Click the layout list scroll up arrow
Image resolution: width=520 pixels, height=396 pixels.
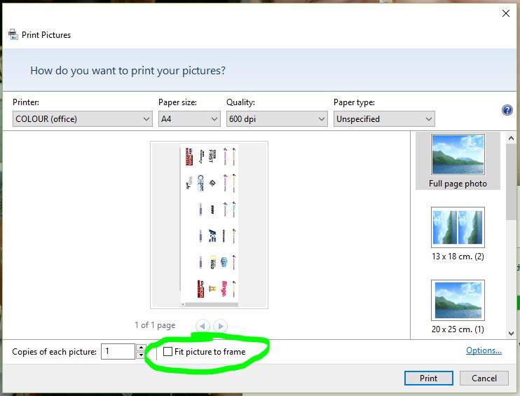[511, 138]
